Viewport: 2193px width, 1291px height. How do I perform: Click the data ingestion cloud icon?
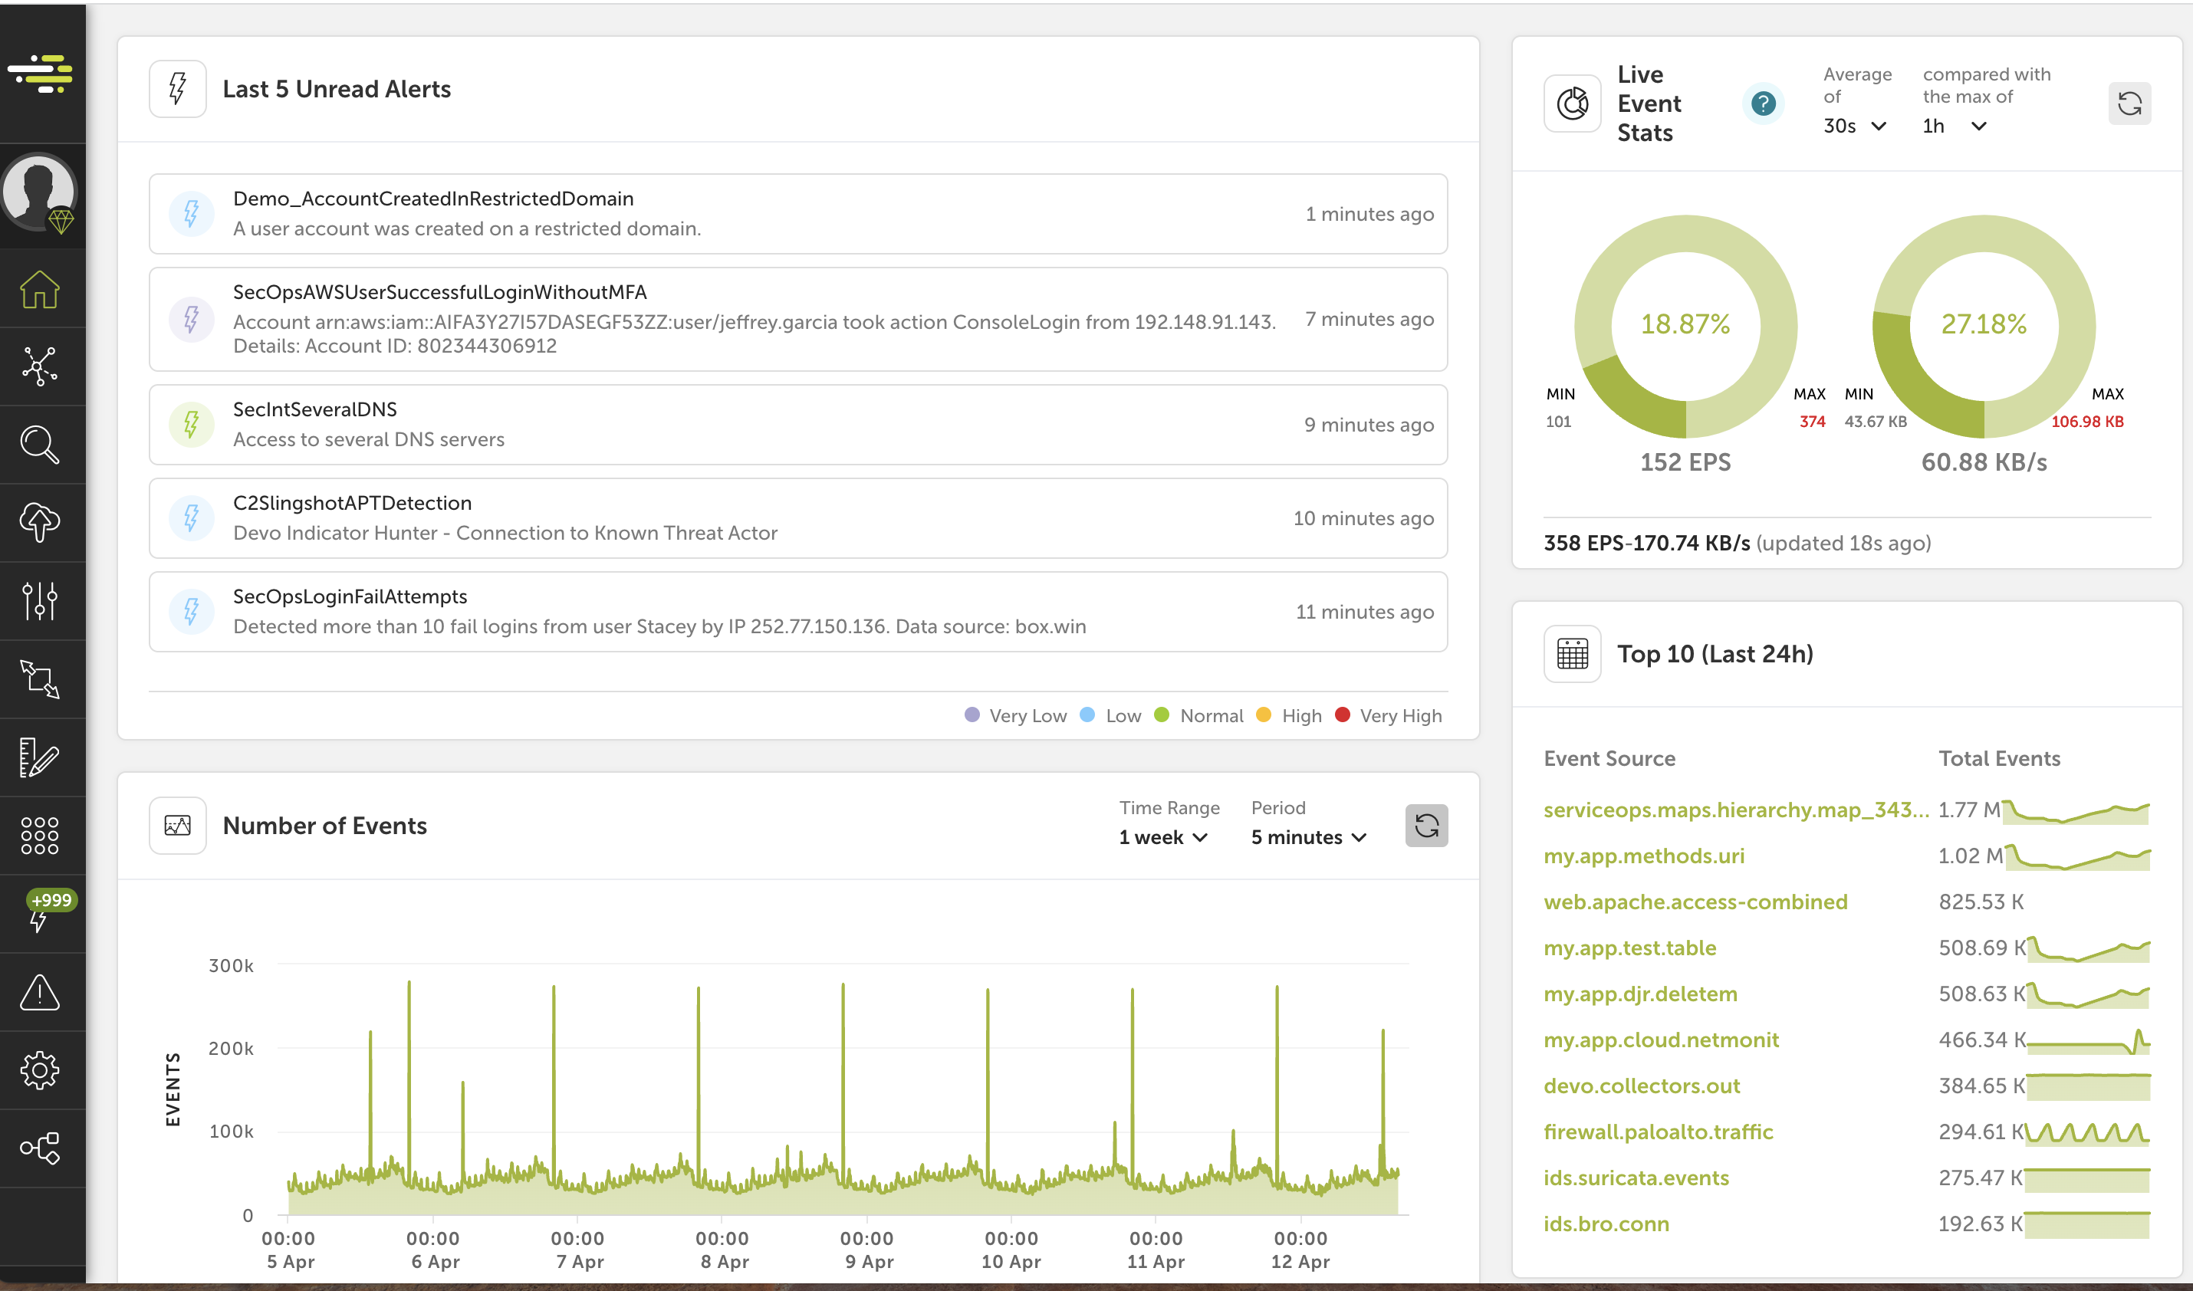[41, 523]
